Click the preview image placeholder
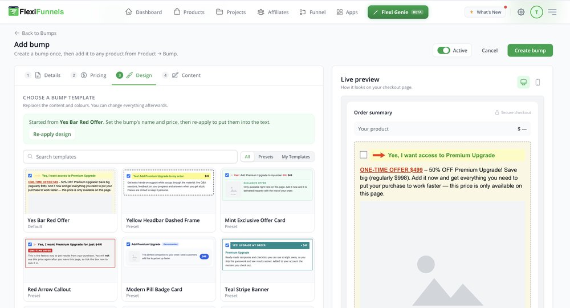Image resolution: width=570 pixels, height=308 pixels. (442, 254)
